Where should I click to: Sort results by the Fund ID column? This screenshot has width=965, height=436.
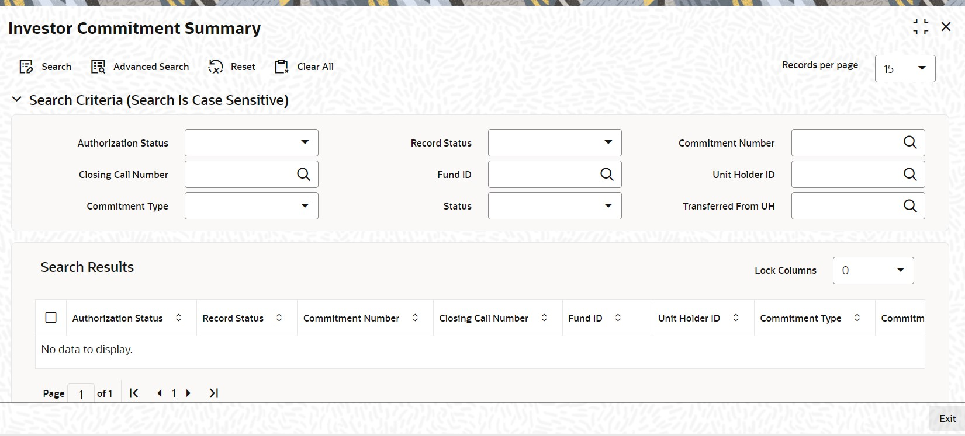618,318
